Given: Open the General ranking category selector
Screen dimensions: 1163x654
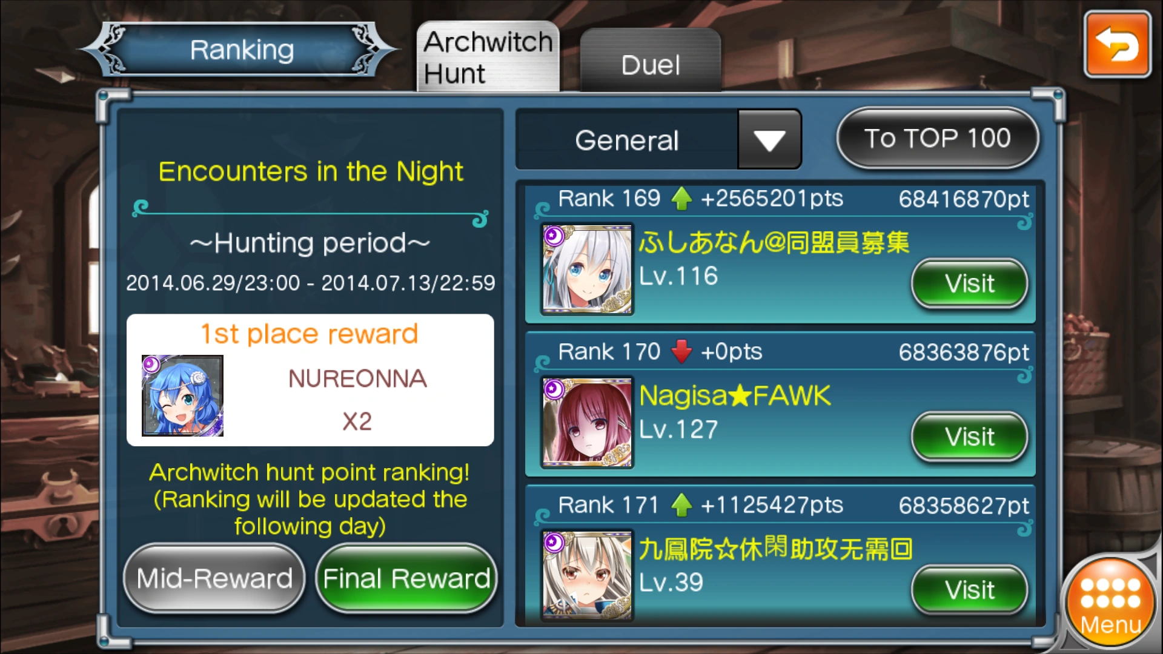Looking at the screenshot, I should tap(658, 140).
